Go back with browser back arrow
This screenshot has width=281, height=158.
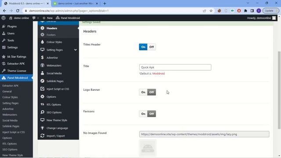[4, 11]
